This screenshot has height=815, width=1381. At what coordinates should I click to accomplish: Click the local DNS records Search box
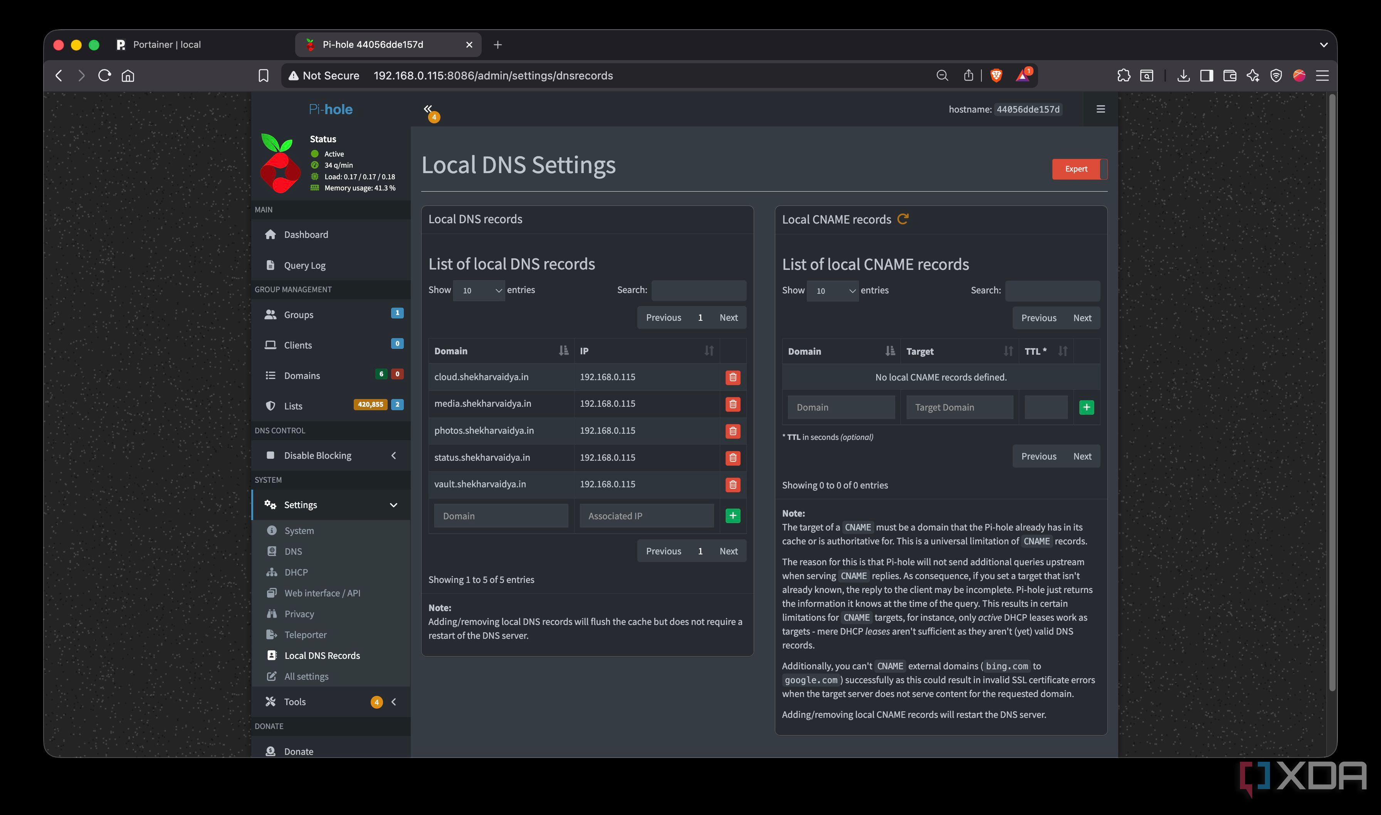(x=698, y=291)
